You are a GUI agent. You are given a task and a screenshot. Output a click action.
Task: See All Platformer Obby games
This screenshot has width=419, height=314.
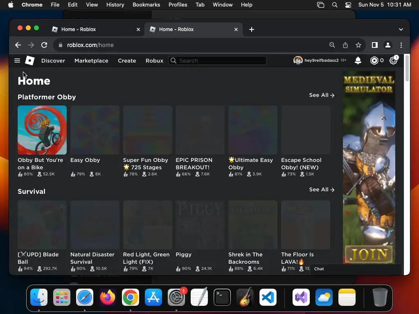tap(322, 95)
